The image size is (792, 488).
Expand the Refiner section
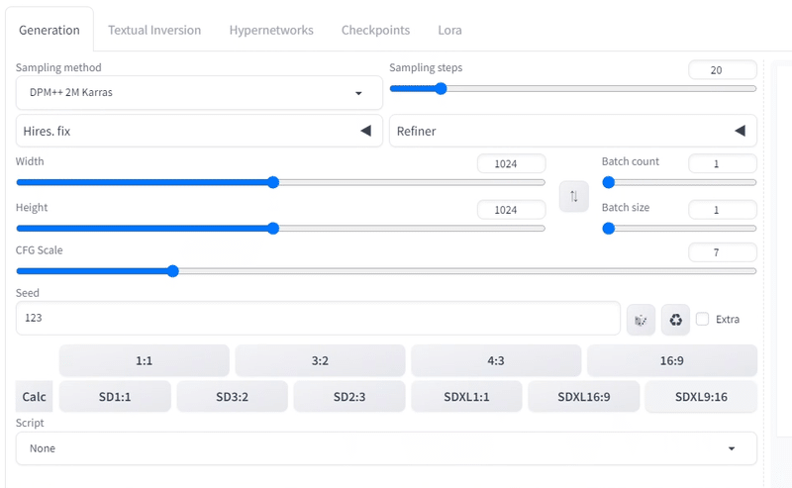pos(573,131)
